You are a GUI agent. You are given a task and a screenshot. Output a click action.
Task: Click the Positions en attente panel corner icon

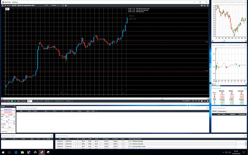(x=52, y=136)
